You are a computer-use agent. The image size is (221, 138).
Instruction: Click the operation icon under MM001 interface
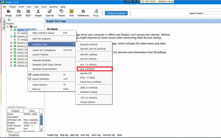tap(18, 33)
